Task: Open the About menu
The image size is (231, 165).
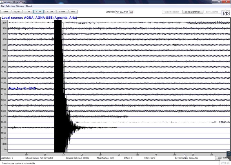Action: point(29,6)
